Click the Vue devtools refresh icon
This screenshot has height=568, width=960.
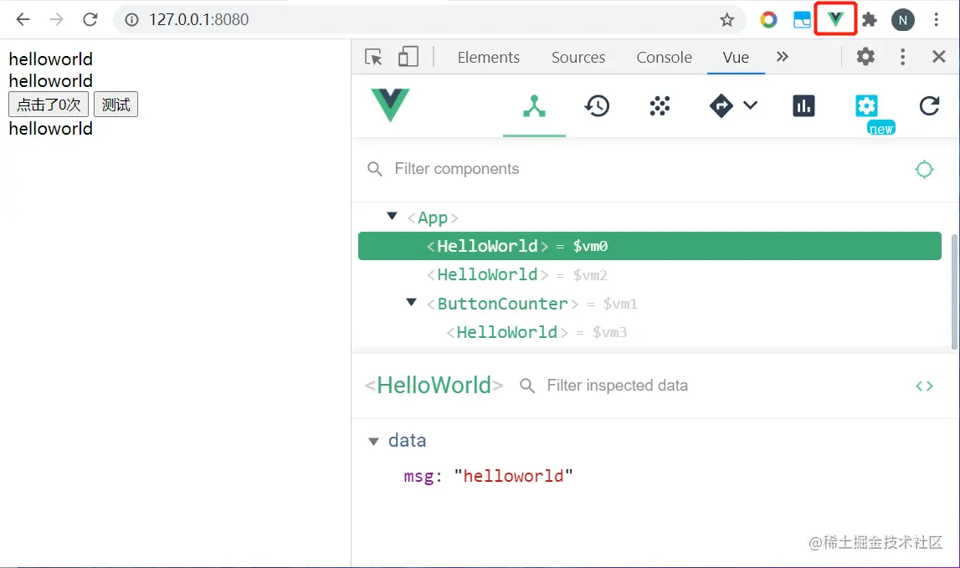pyautogui.click(x=929, y=106)
